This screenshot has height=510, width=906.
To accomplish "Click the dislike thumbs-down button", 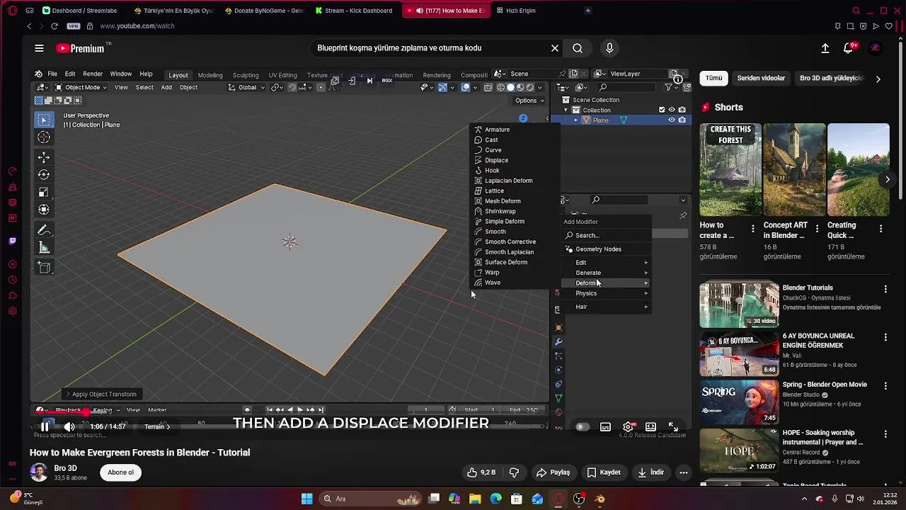I will click(515, 472).
